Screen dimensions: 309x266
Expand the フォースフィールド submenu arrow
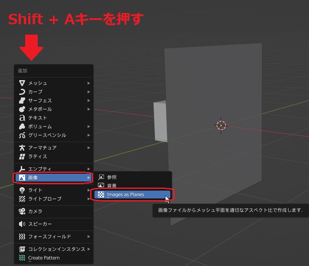tap(89, 237)
